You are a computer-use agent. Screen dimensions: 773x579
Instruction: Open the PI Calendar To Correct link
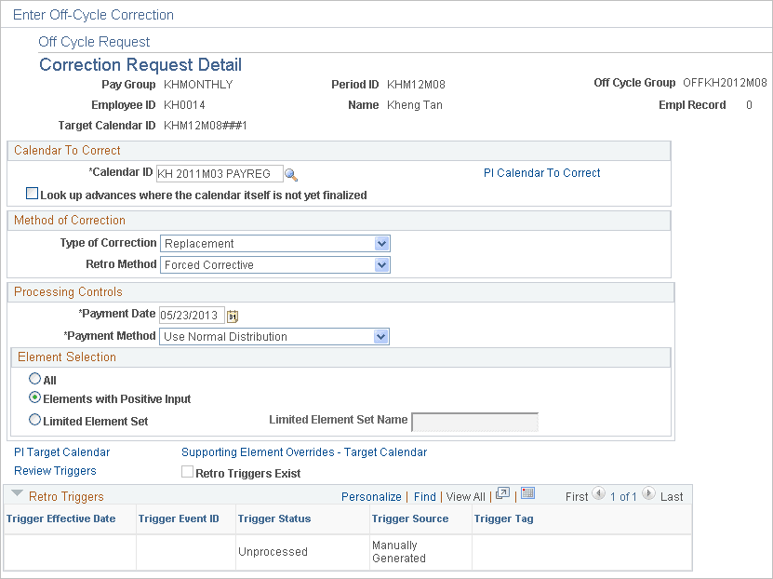[542, 173]
